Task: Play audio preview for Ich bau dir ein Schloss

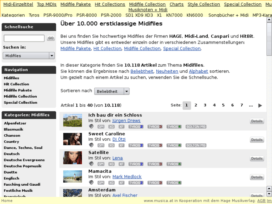Action: pyautogui.click(x=91, y=127)
